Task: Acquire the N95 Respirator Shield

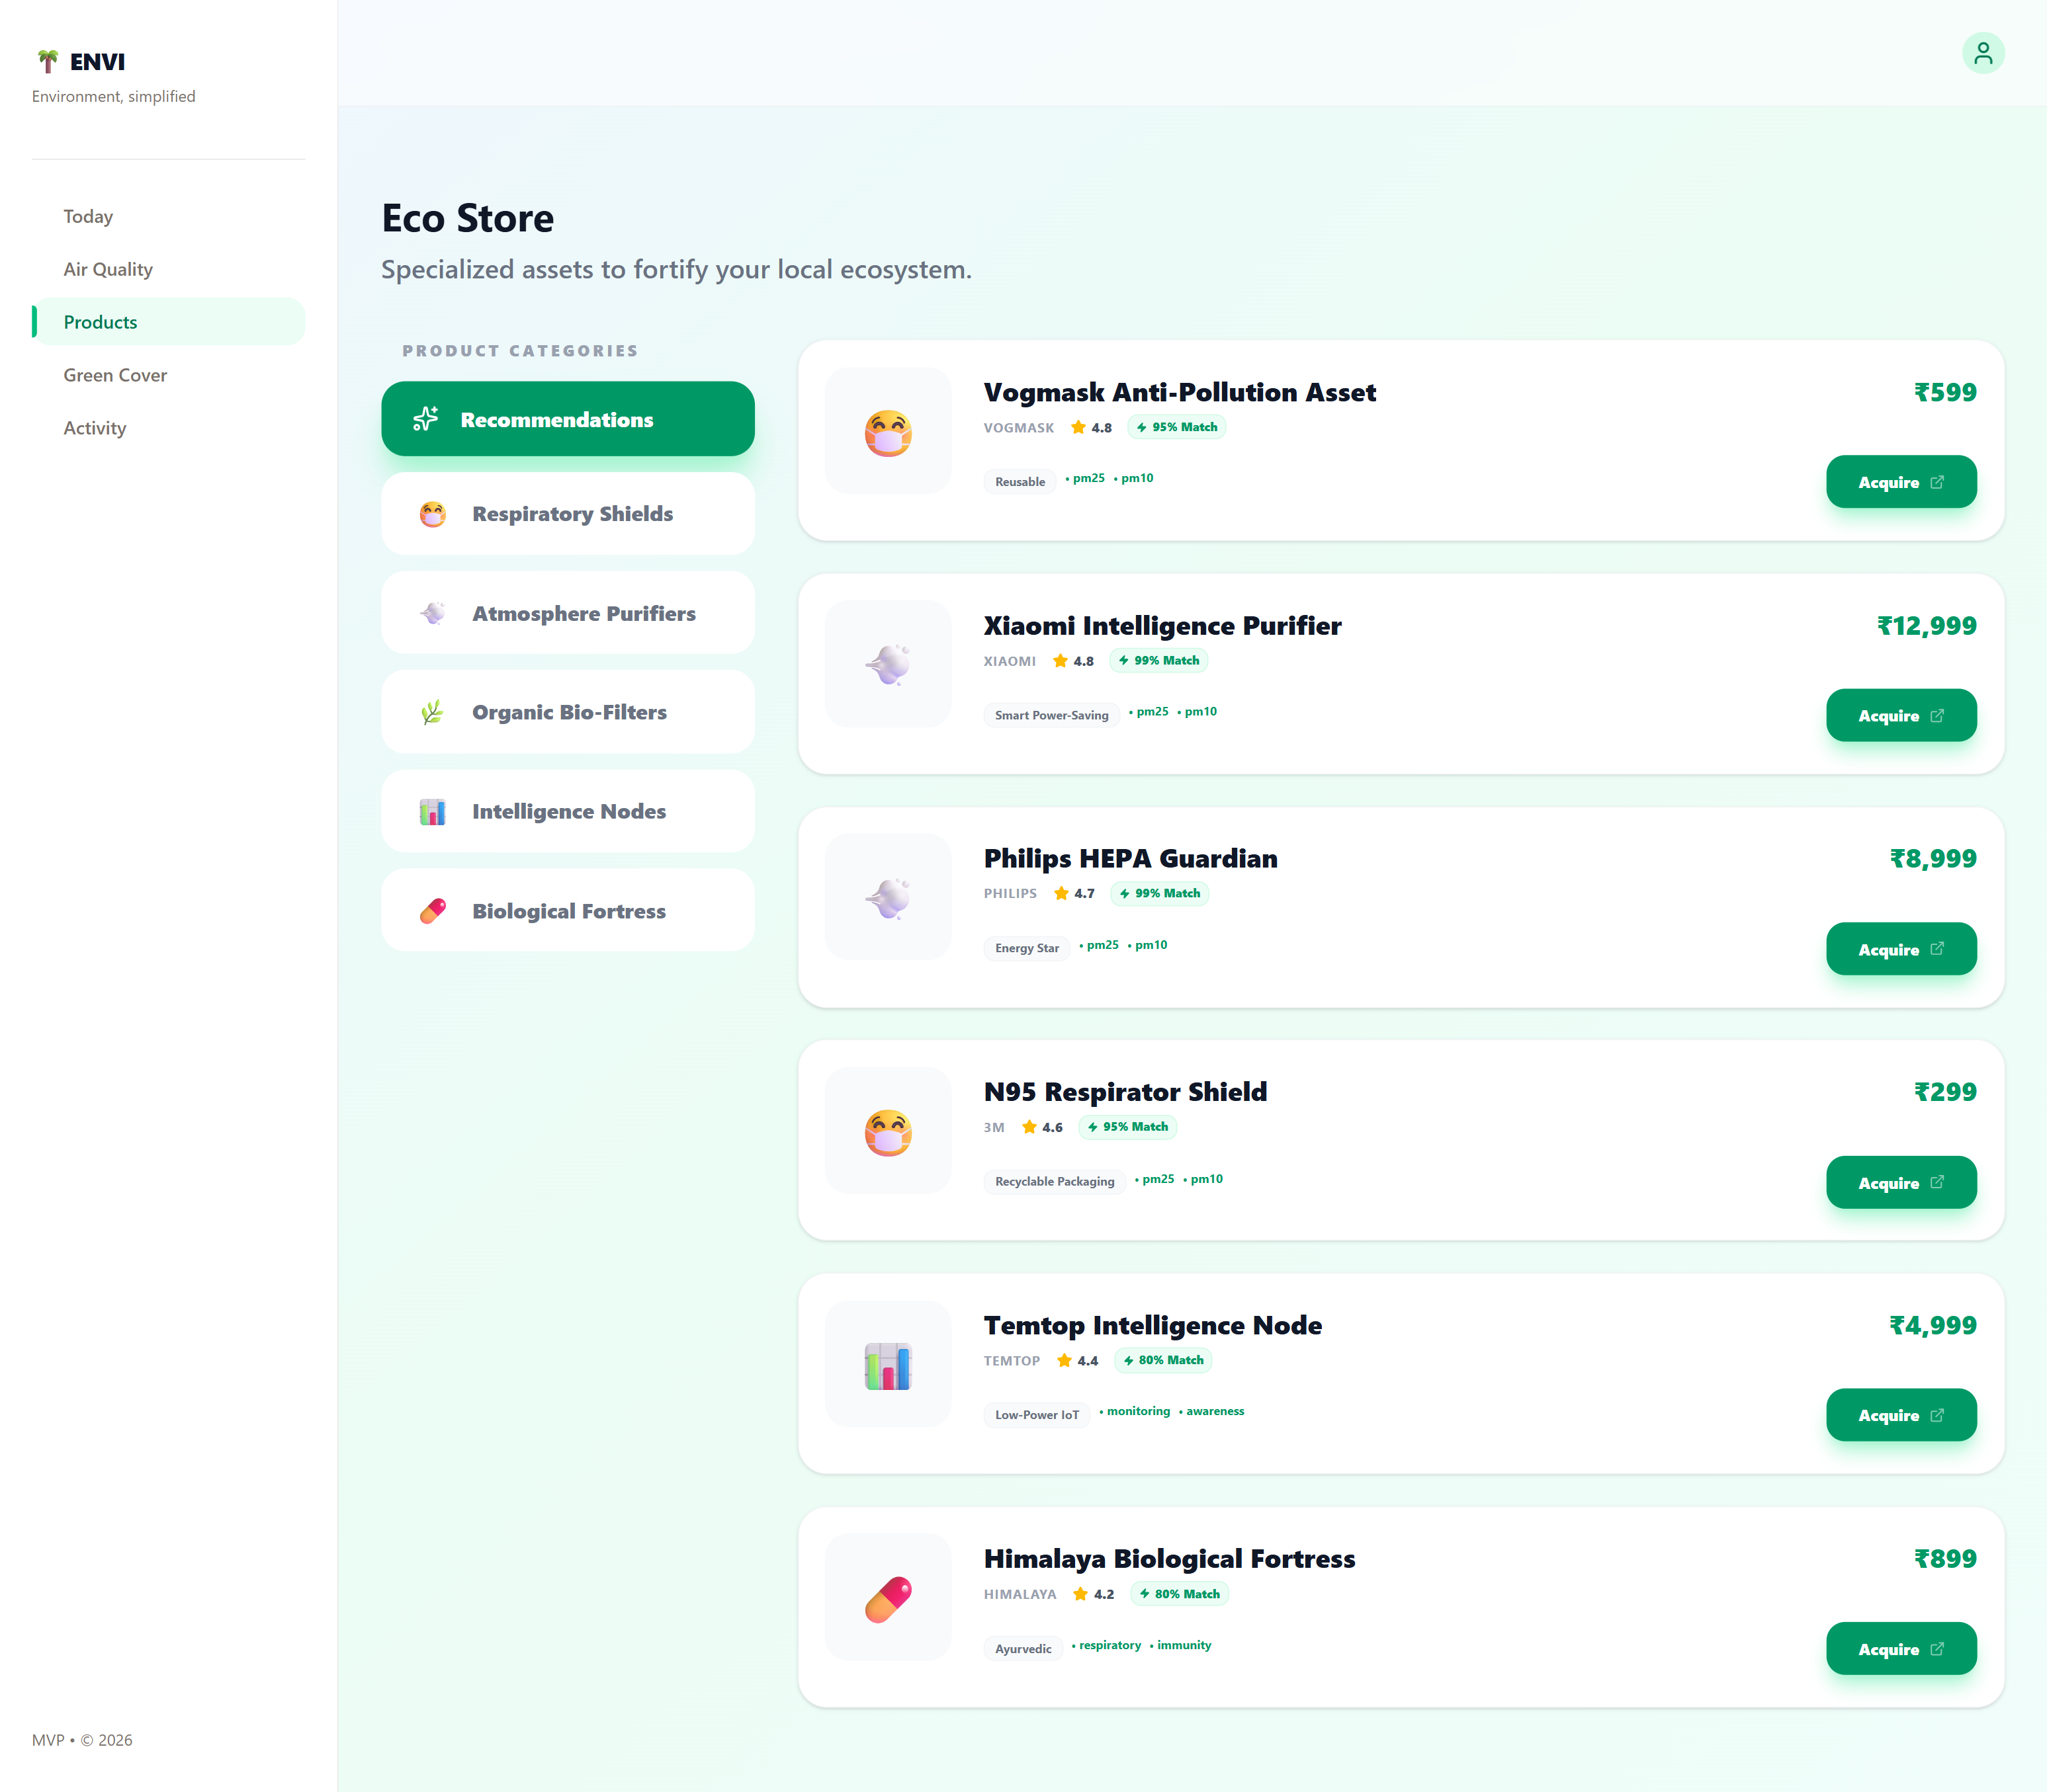Action: coord(1900,1183)
